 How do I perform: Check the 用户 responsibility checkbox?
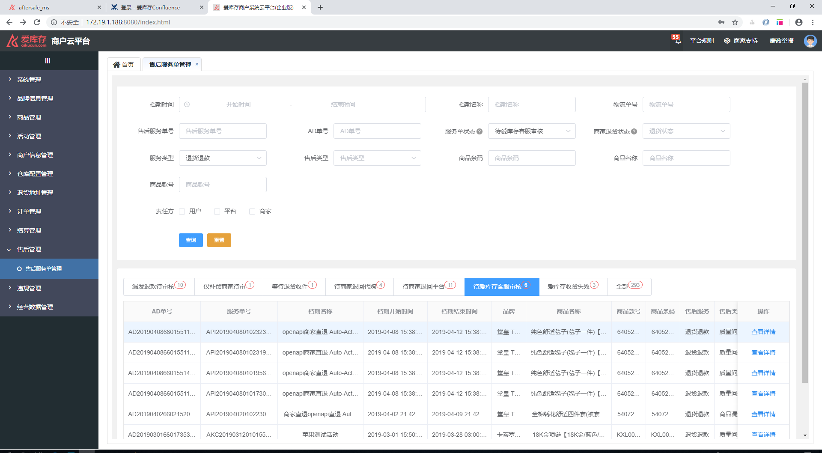(x=182, y=212)
